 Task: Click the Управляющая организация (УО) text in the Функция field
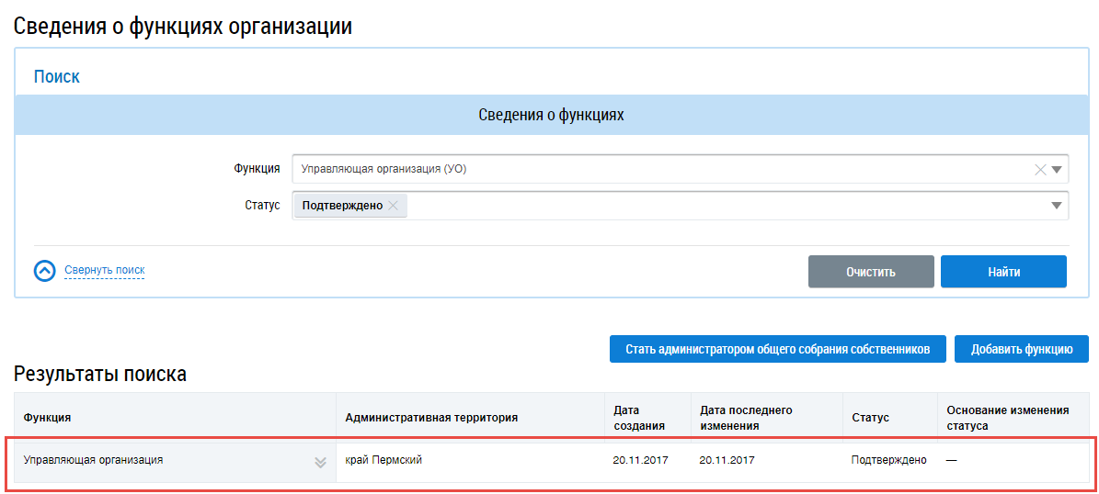pos(384,169)
